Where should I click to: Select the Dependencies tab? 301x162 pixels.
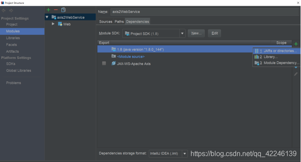137,21
